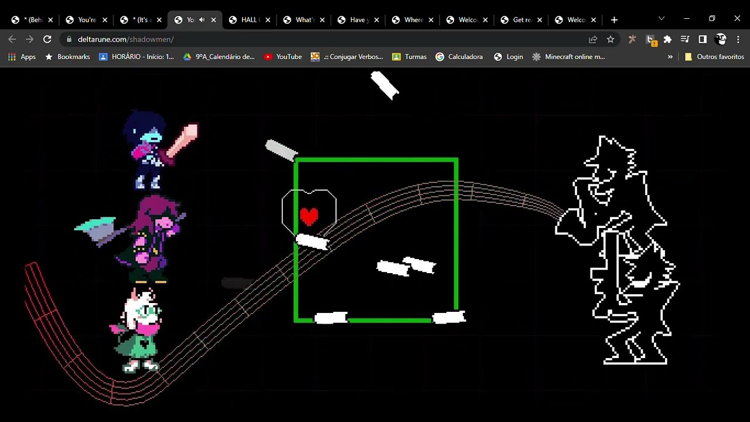Switch to the "You're" tab
The height and width of the screenshot is (422, 750).
click(x=87, y=20)
